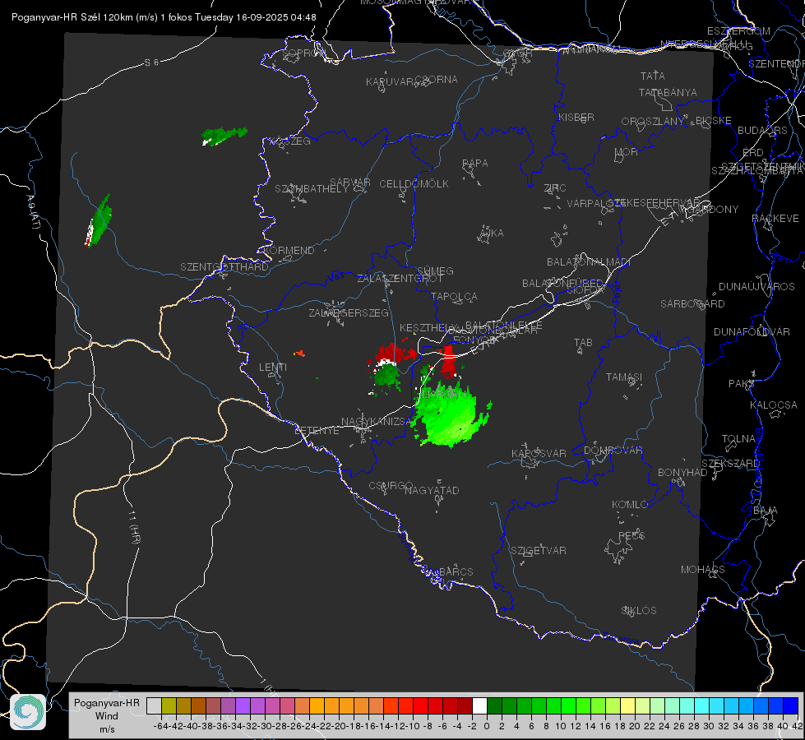Click the KÖRMEND city label
Screen dimensions: 805x740
point(288,250)
